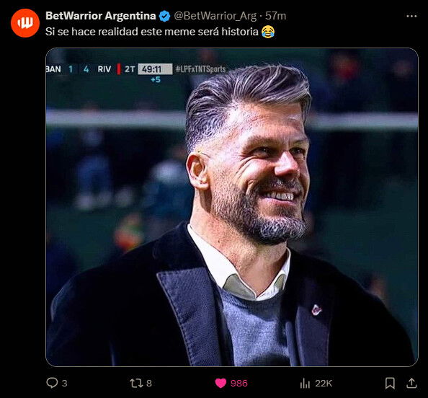Click the repost count 8
Image resolution: width=428 pixels, height=398 pixels.
pos(149,384)
